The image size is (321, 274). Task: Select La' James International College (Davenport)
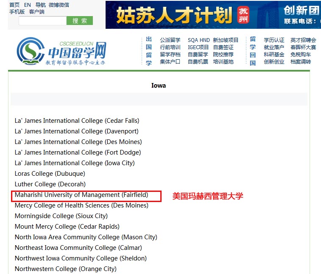tap(77, 131)
